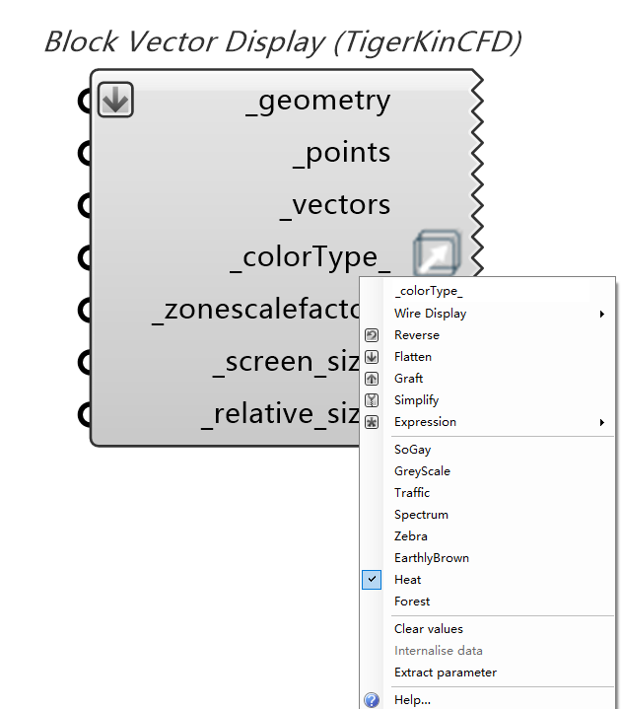Viewport: 621px width, 709px height.
Task: Click the cube icon beside _colorType_
Action: point(436,253)
